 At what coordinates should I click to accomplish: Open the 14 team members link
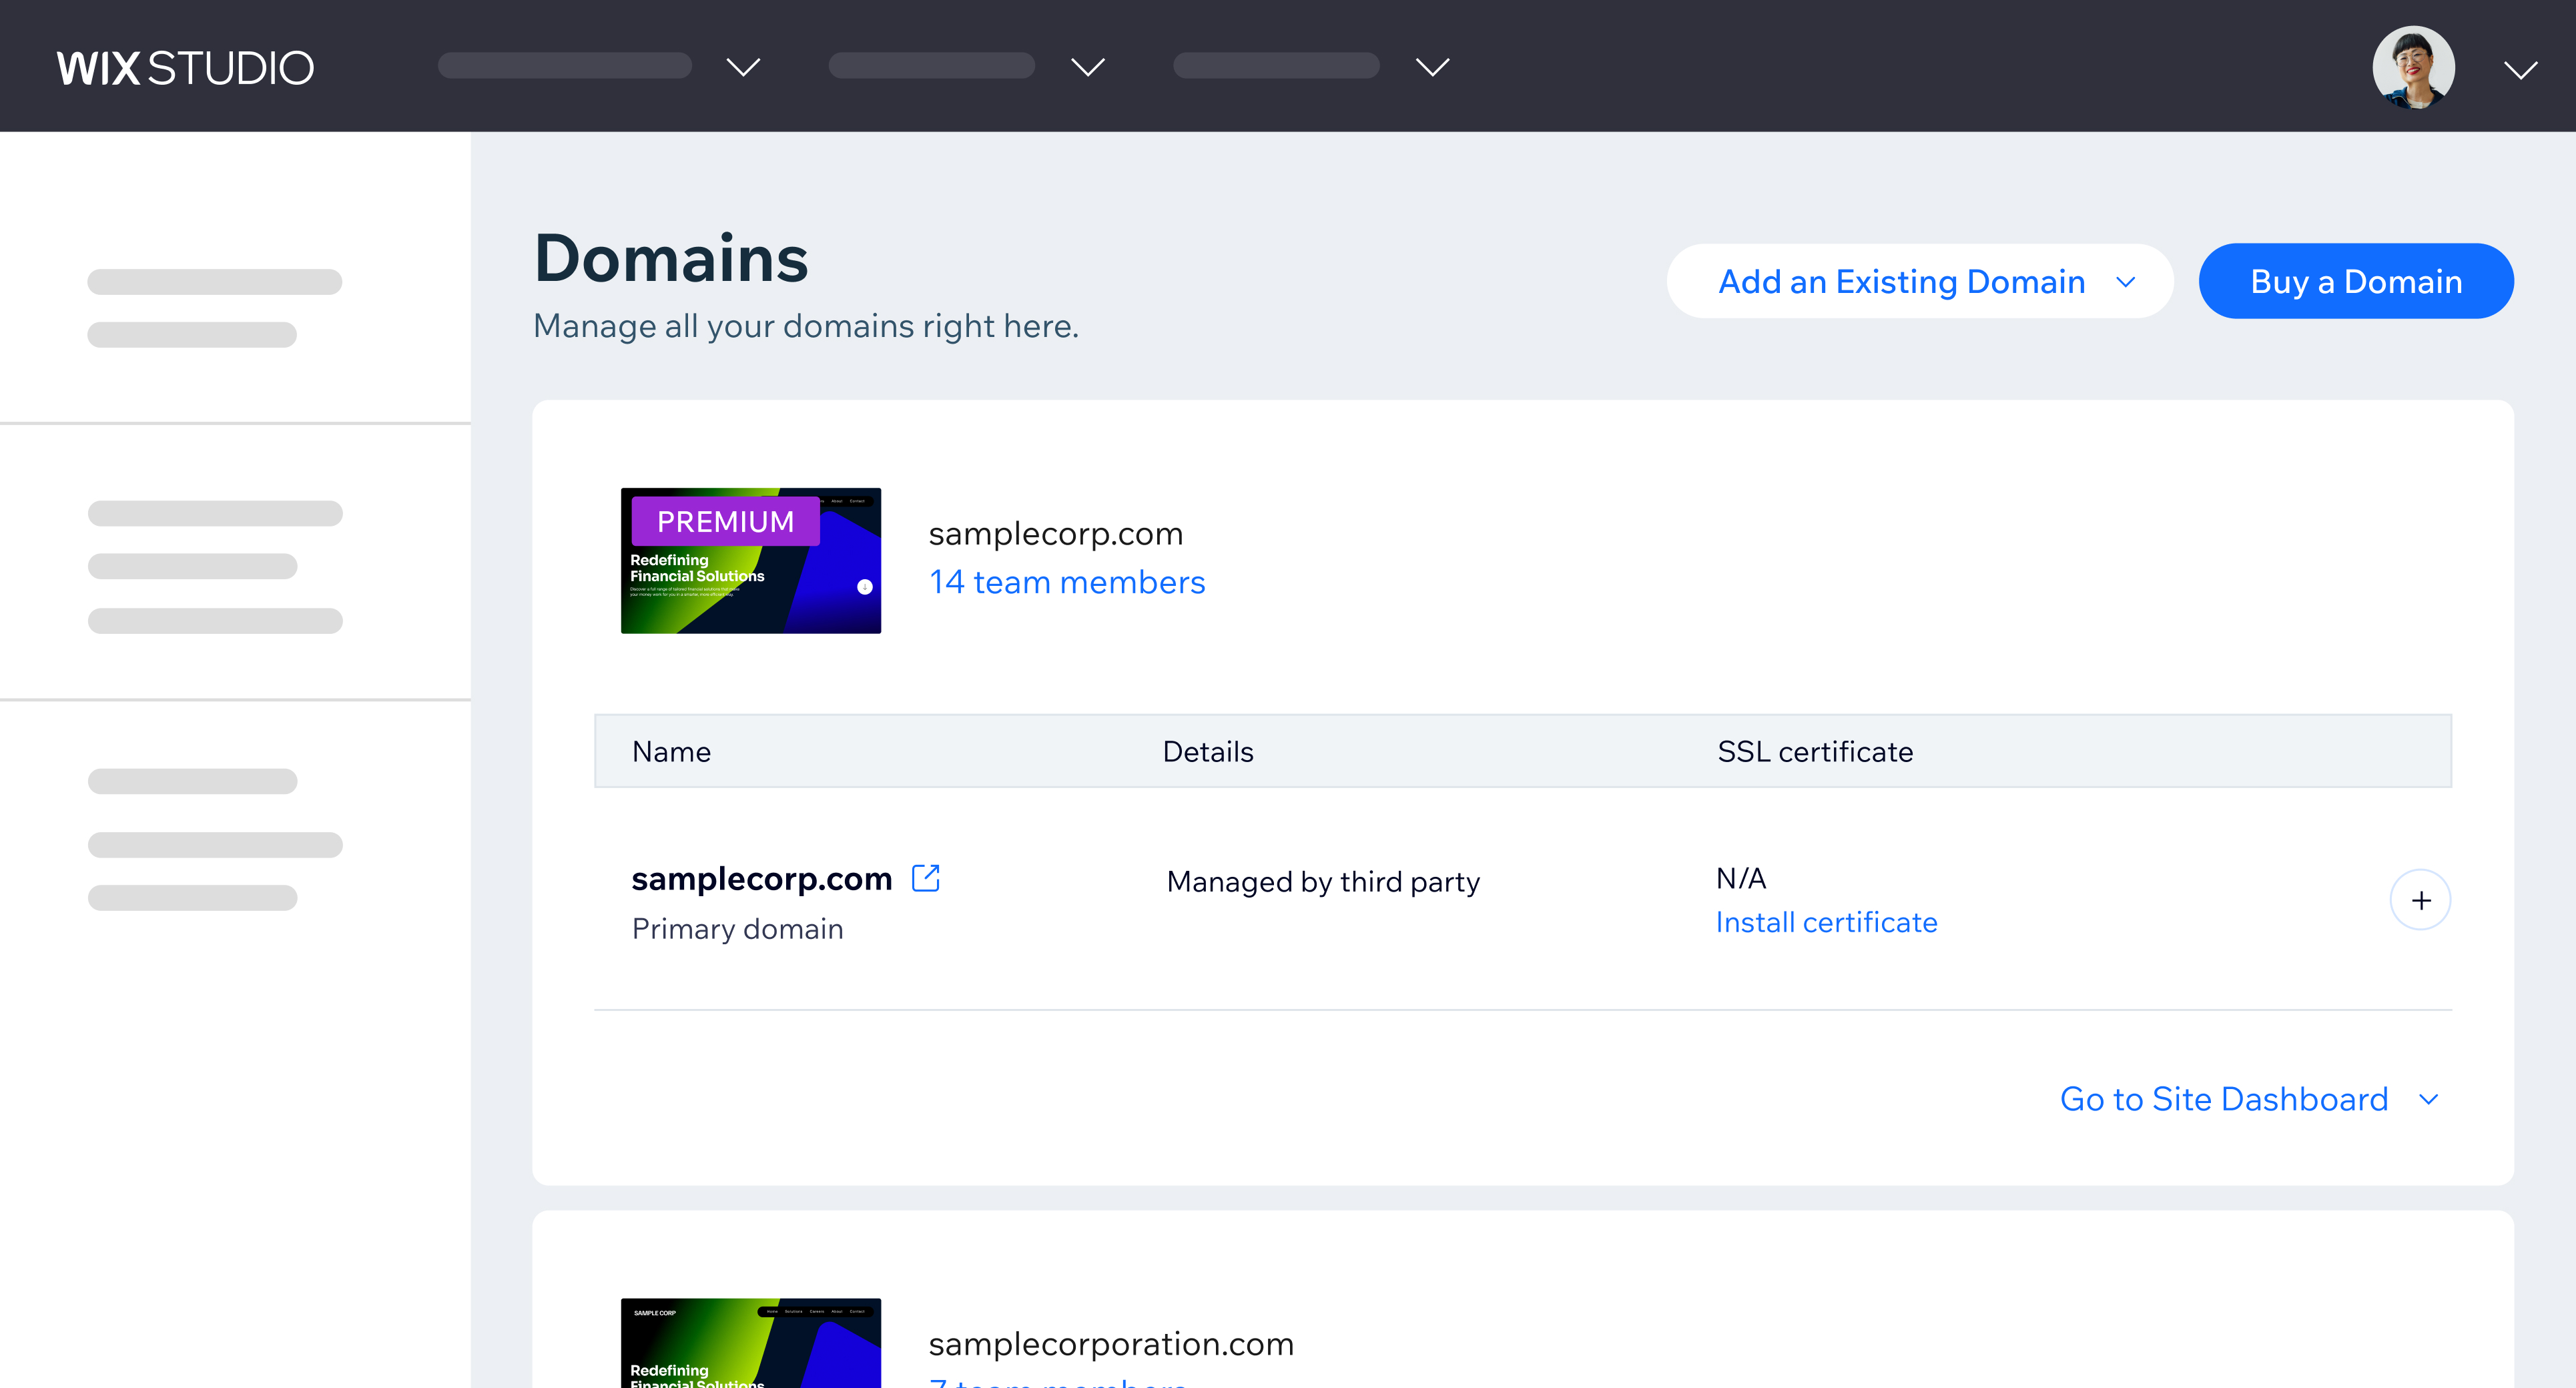[1067, 582]
